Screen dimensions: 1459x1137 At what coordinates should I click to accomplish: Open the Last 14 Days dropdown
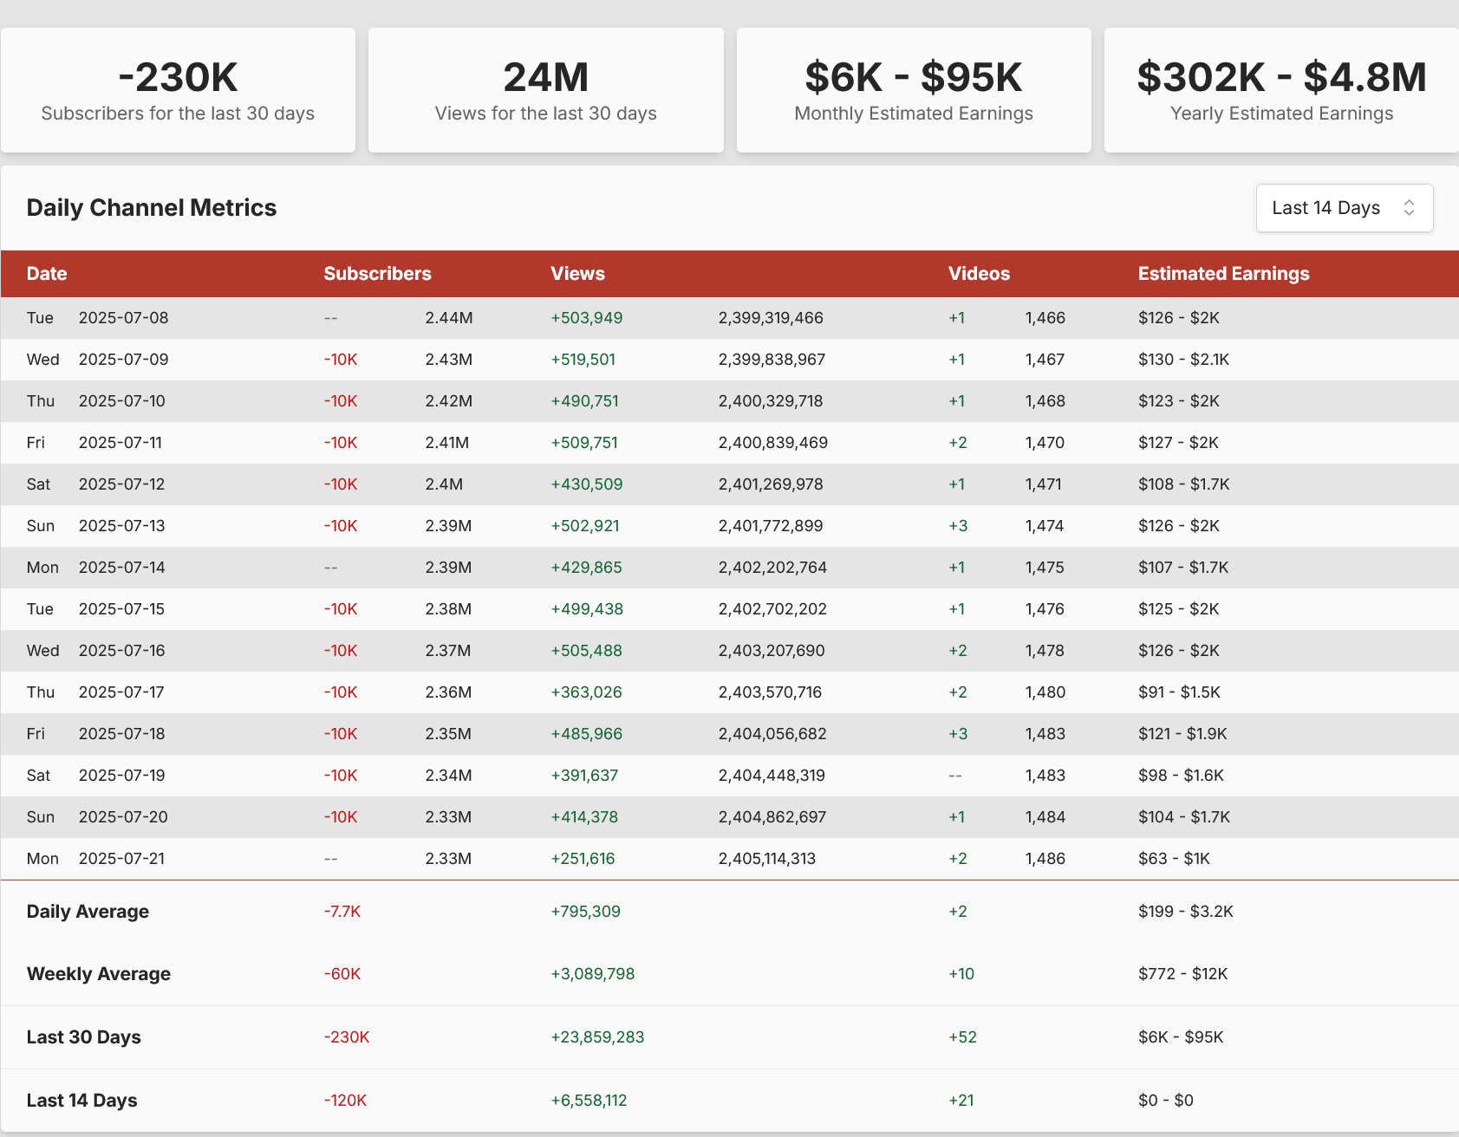[1344, 208]
